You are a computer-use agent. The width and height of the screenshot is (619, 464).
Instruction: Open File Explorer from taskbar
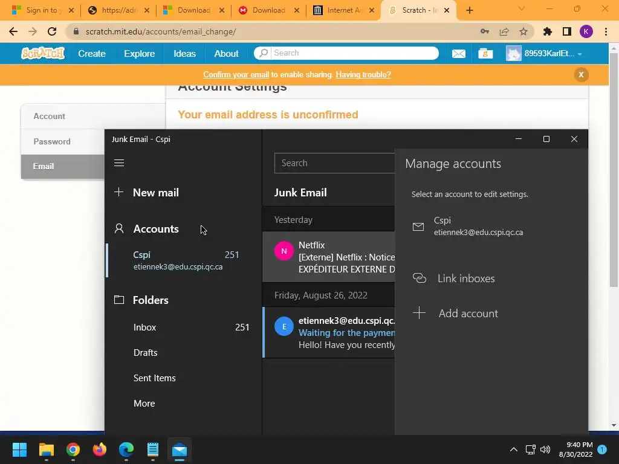pos(46,449)
